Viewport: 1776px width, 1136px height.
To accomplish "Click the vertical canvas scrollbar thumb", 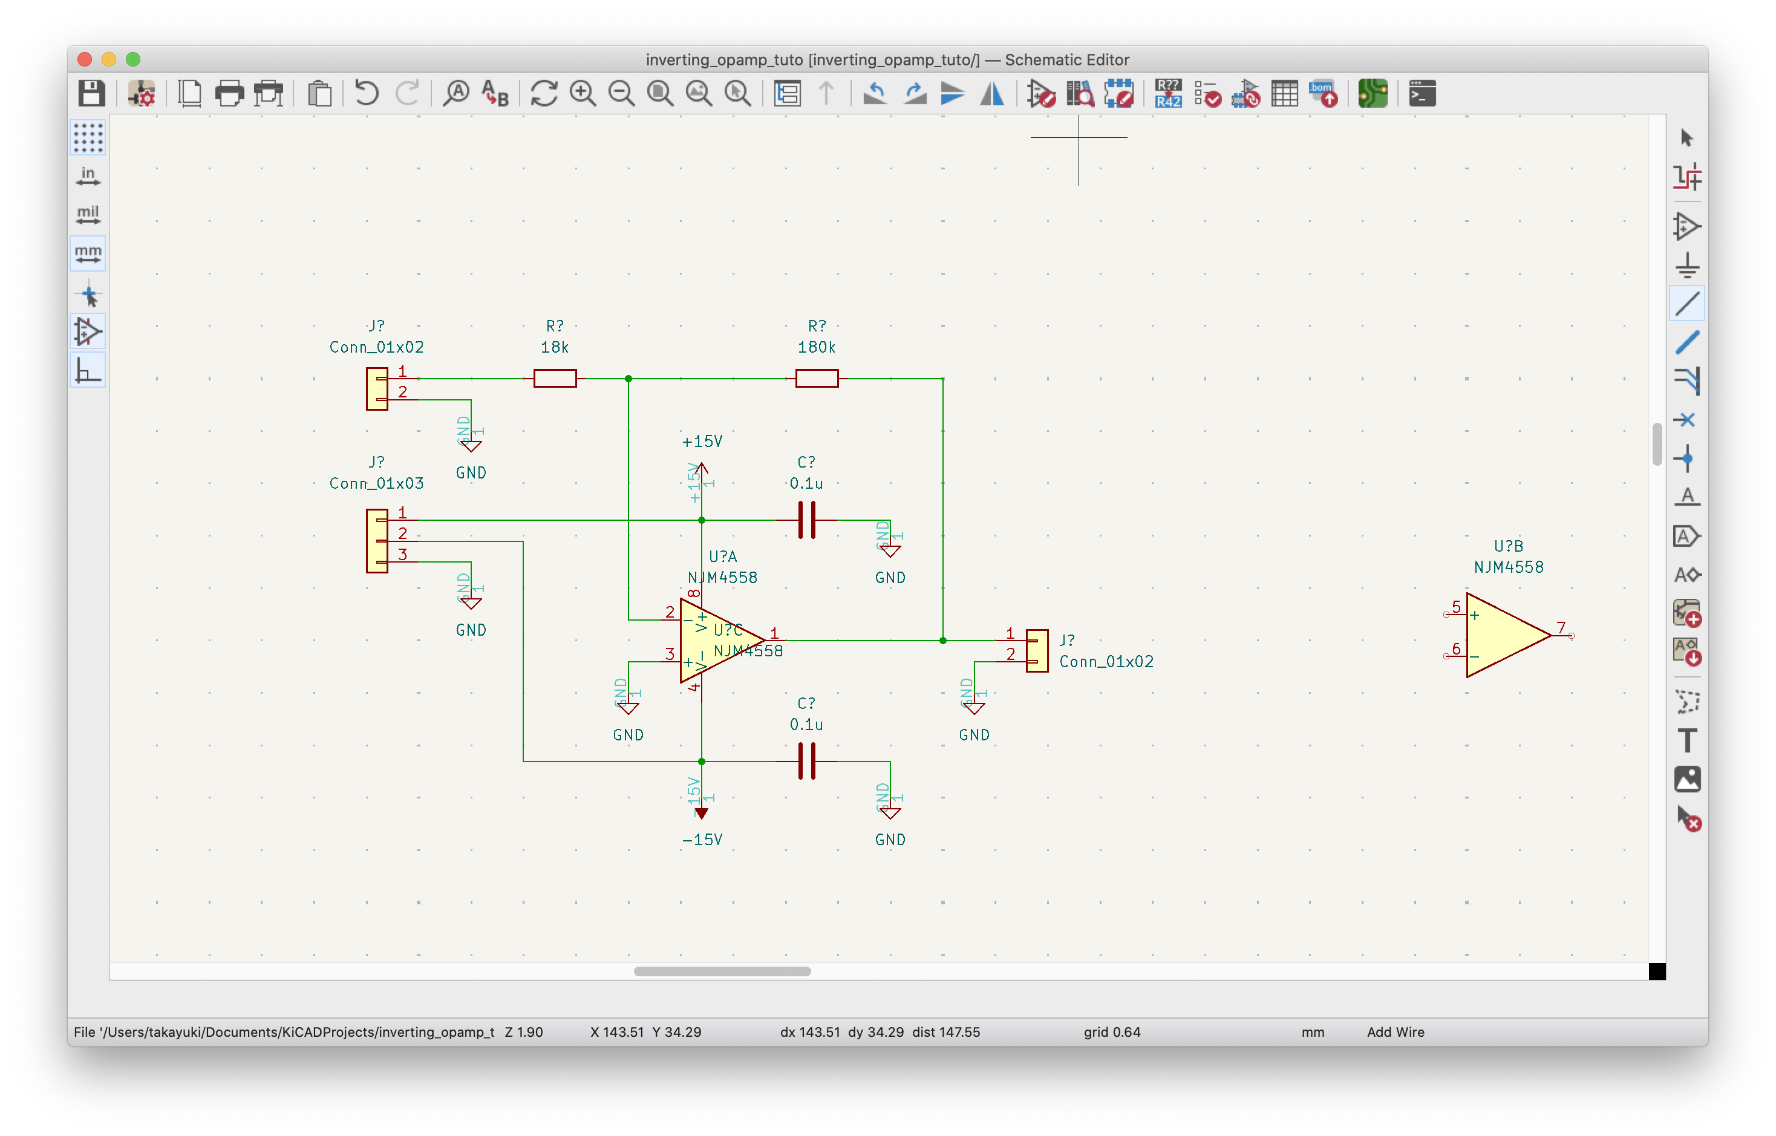I will tap(1656, 445).
